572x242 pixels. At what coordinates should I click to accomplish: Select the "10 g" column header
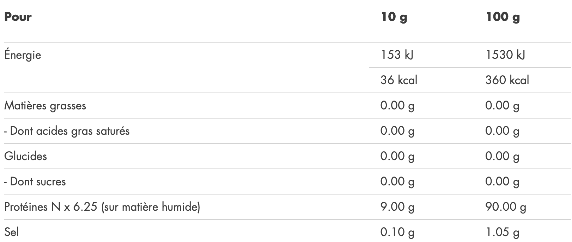[x=394, y=17]
